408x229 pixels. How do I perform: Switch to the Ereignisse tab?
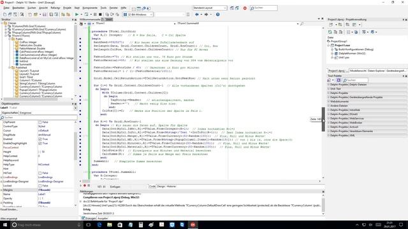pyautogui.click(x=25, y=113)
